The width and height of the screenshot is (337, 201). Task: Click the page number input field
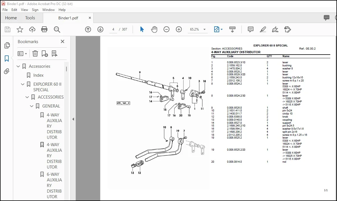click(113, 29)
